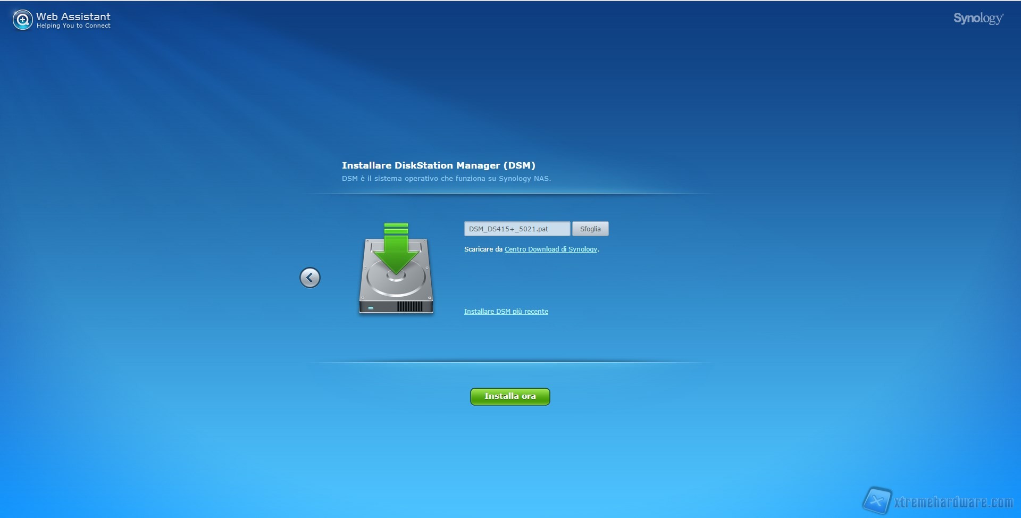Click the Web Assistant magnifier logo icon
1021x518 pixels.
tap(22, 20)
